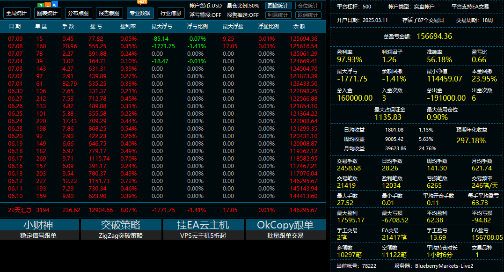Sort by the 盈亏 column header
The height and width of the screenshot is (272, 504).
(96, 26)
